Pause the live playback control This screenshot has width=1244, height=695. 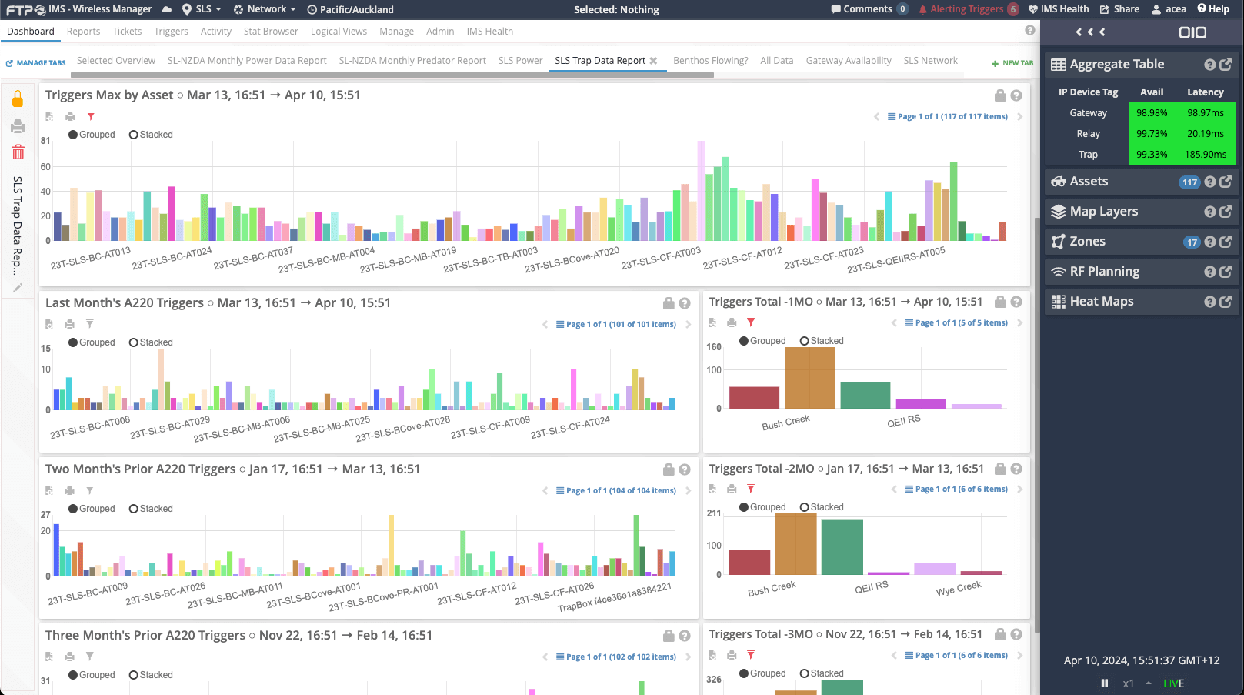tap(1104, 683)
